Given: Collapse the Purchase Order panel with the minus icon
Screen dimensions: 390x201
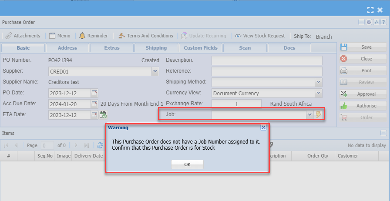Looking at the screenshot, I should 361,22.
